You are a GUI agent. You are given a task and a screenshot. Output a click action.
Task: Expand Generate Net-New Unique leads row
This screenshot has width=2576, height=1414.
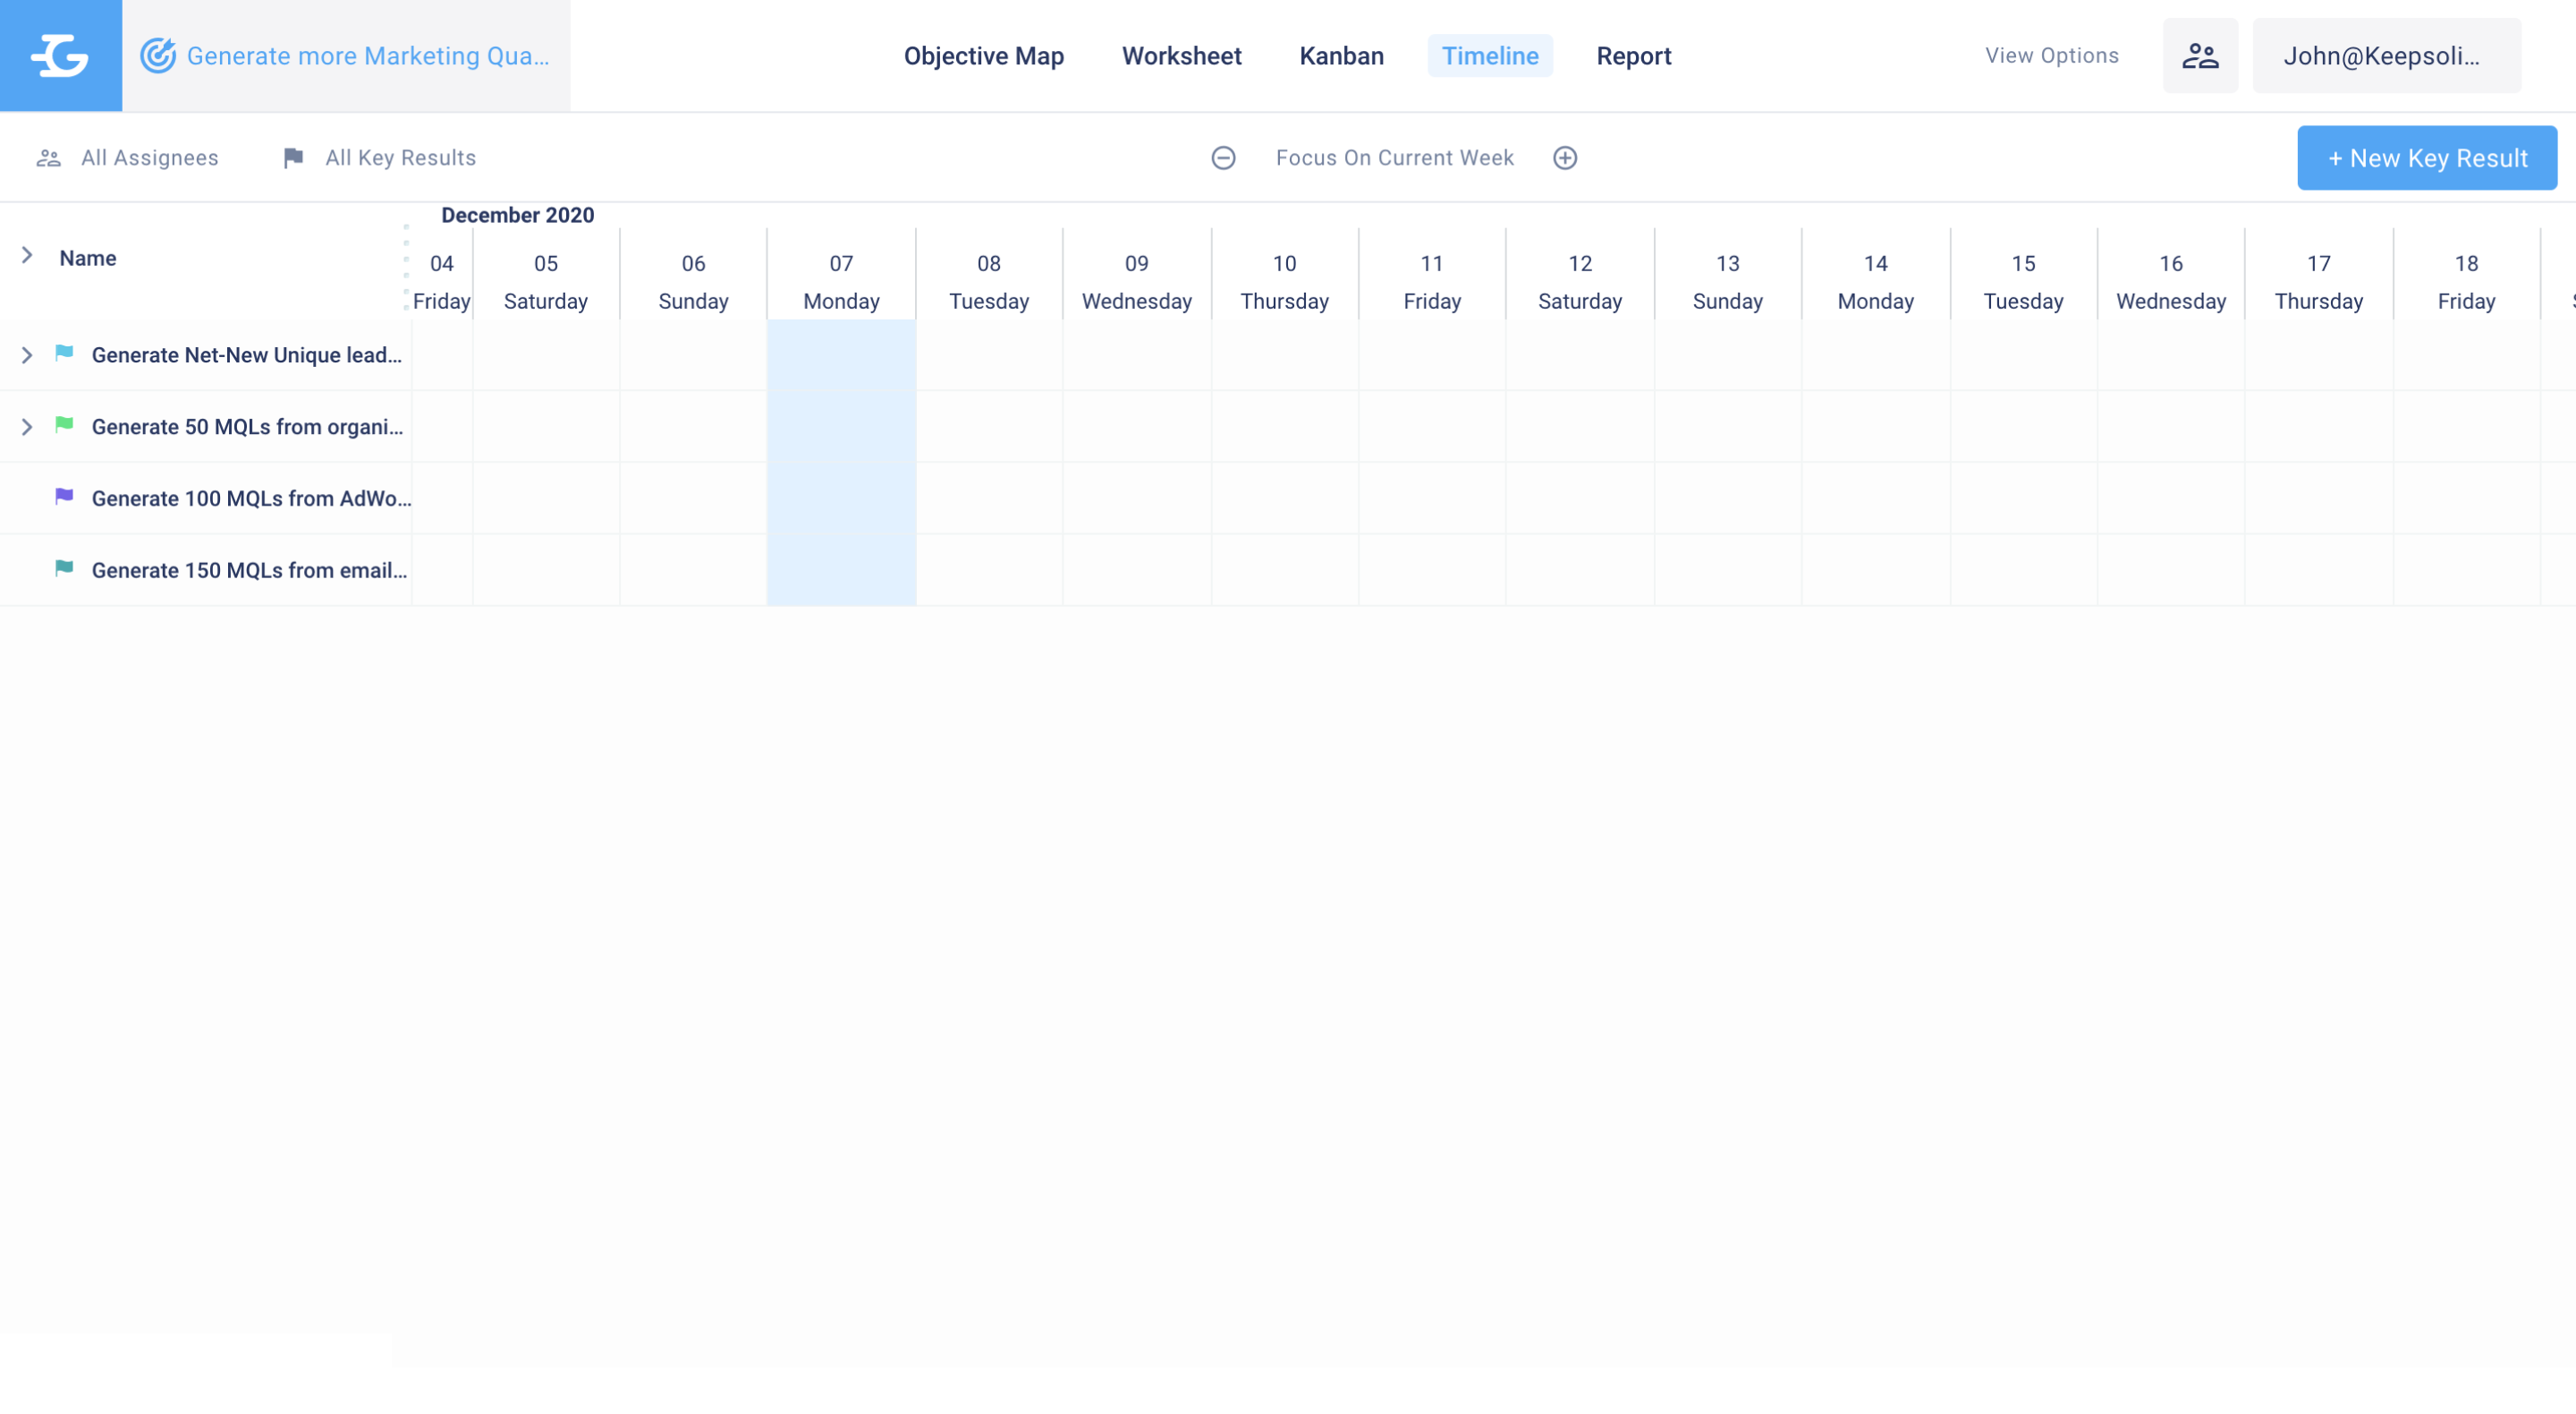pyautogui.click(x=28, y=355)
